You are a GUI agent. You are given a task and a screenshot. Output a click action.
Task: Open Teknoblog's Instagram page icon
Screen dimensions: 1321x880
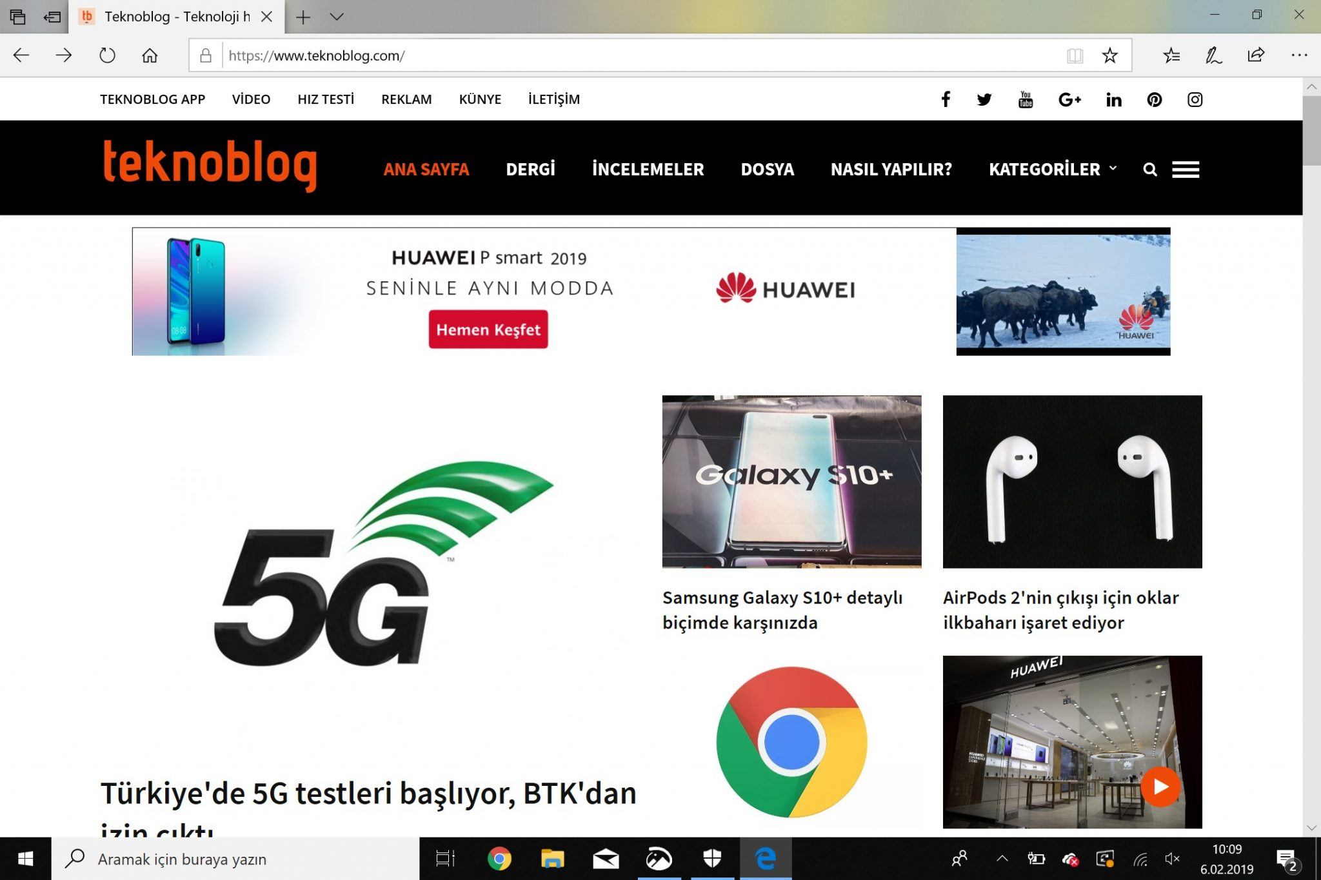[1195, 99]
